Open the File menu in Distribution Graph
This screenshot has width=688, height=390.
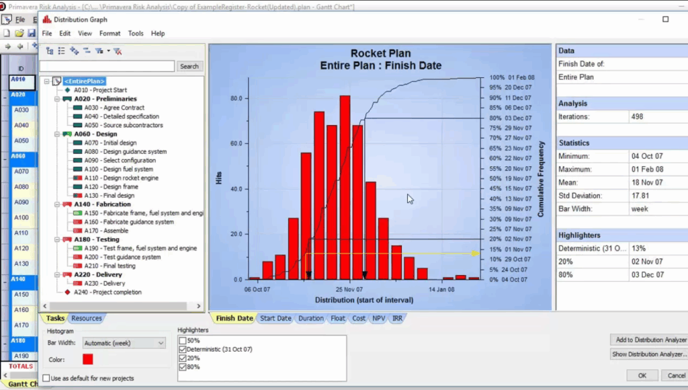pos(47,34)
